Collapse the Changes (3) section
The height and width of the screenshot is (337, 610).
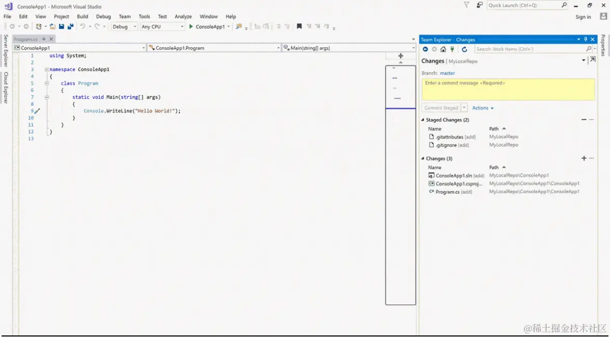pos(423,158)
